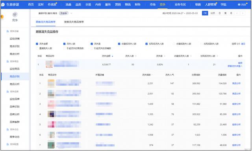Open 监控店铺 in sidebar
252x151 pixels.
coord(15,39)
